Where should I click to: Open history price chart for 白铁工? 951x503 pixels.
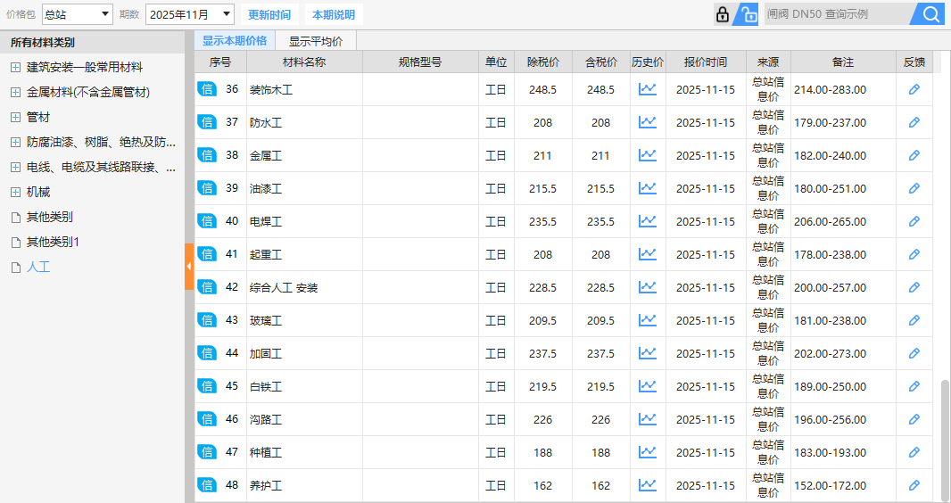click(x=647, y=386)
